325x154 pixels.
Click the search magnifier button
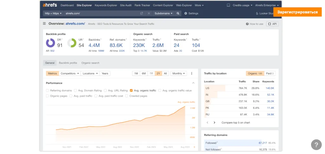(178, 13)
